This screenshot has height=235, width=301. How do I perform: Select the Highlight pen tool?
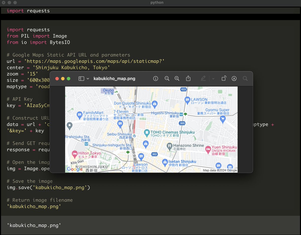pos(203,79)
